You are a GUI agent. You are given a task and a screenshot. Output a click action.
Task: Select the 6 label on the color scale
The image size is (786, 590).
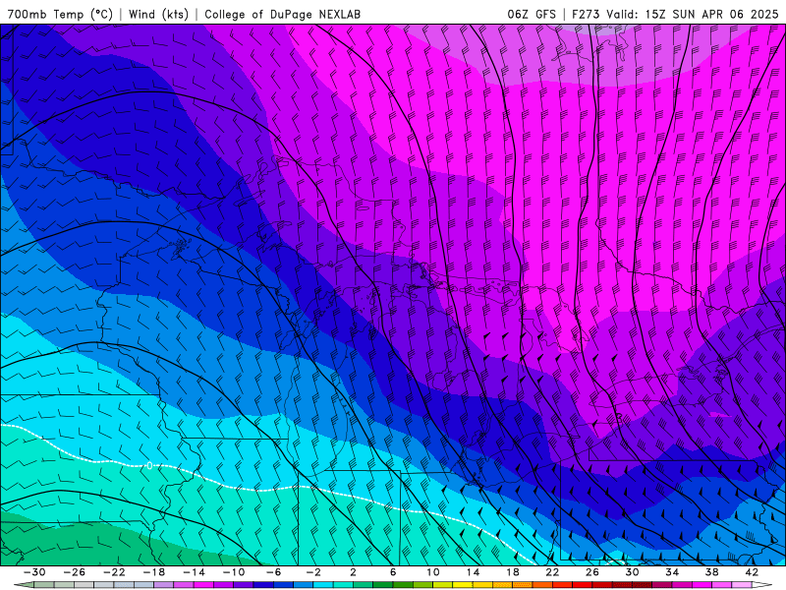click(x=393, y=572)
